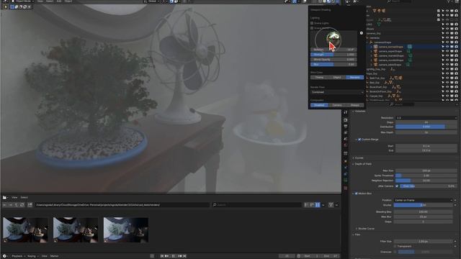Select the third render thumbnail in file browser

click(x=126, y=230)
